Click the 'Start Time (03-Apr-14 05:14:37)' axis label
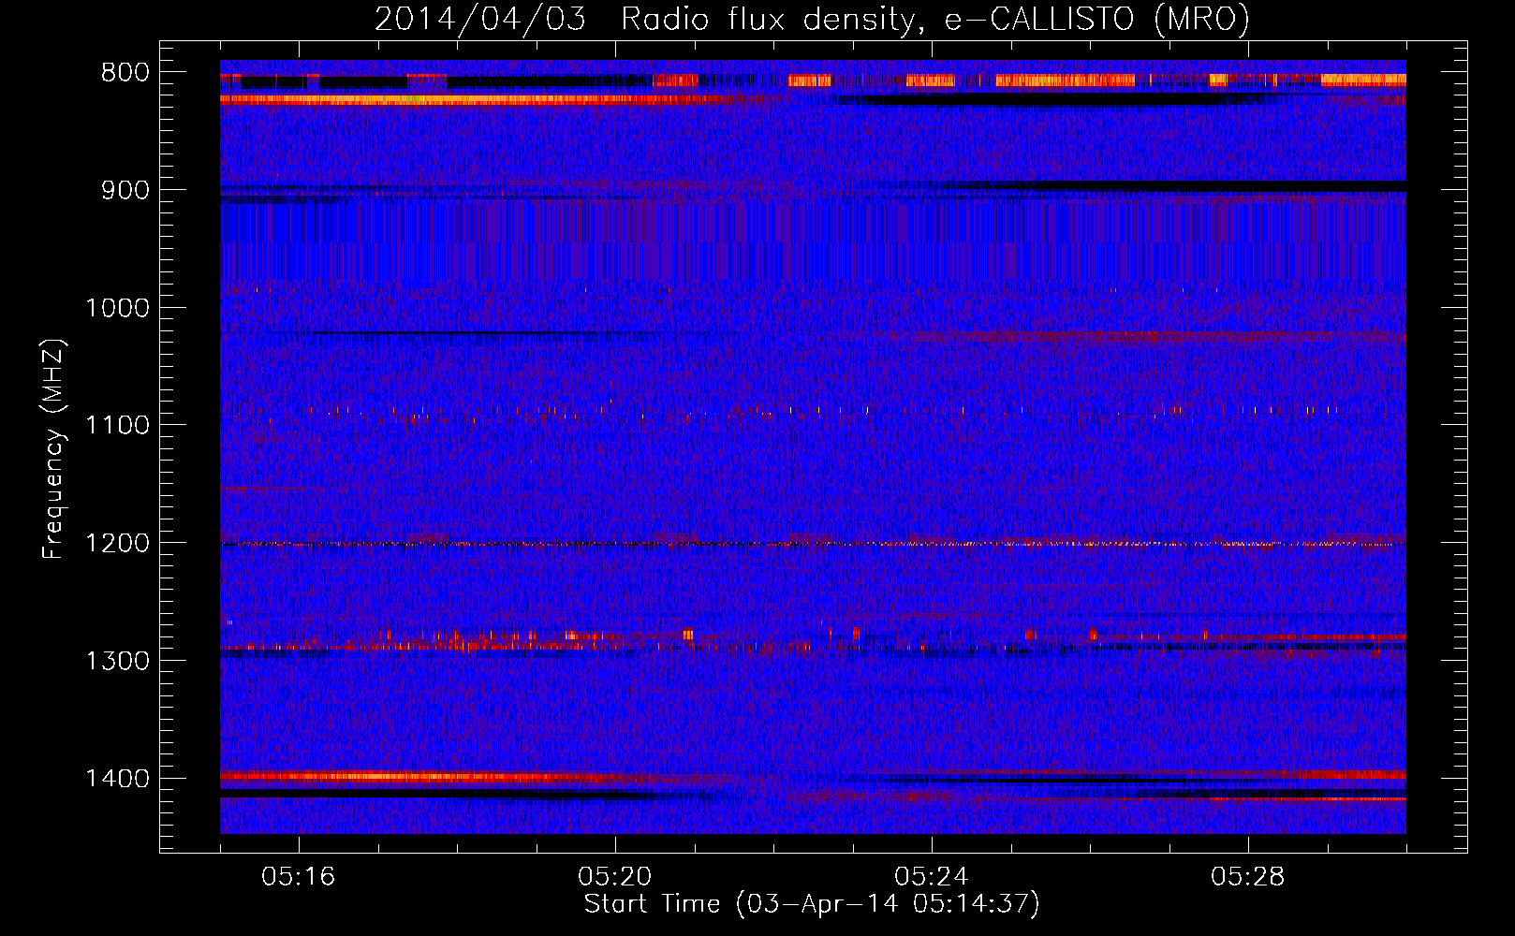The height and width of the screenshot is (936, 1515). tap(812, 904)
